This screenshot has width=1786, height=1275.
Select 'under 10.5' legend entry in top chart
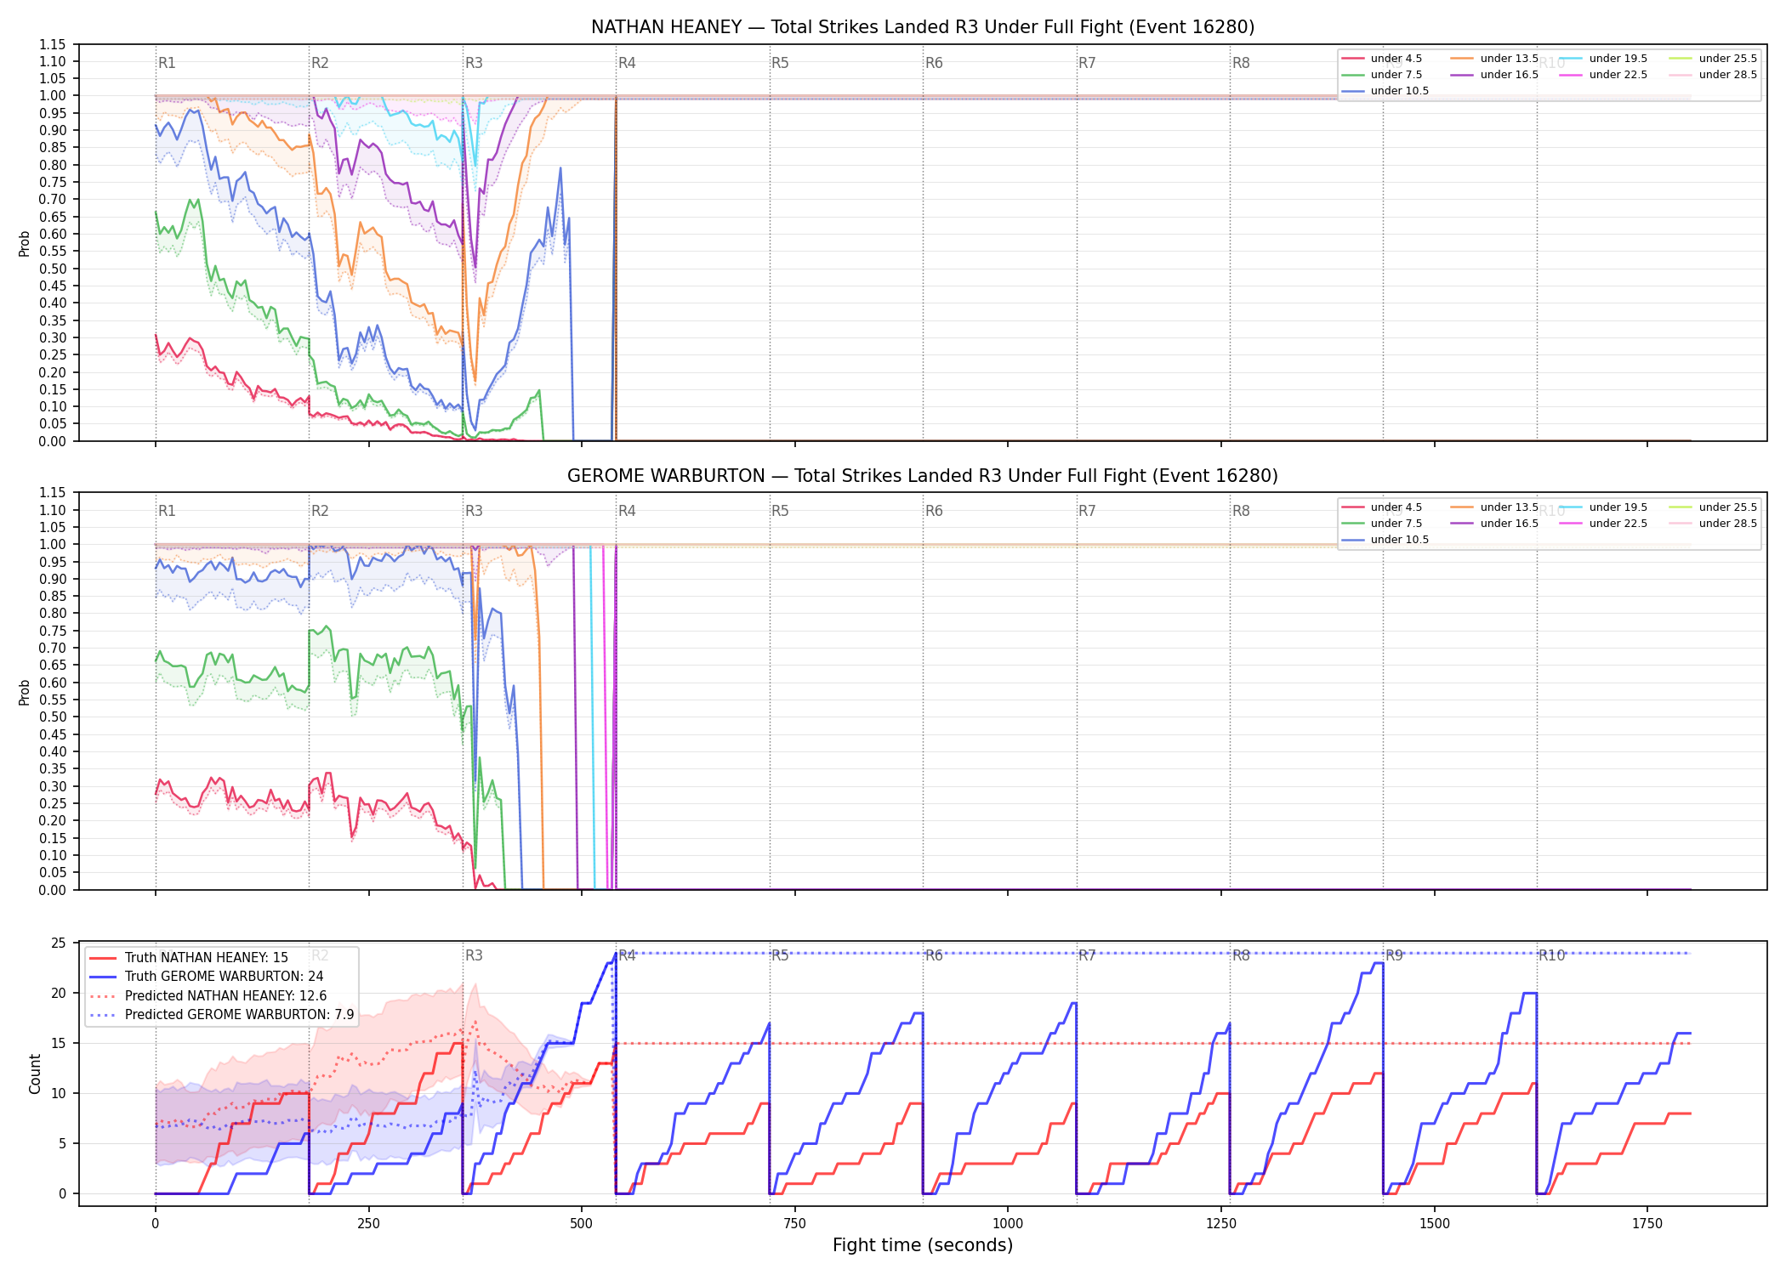tap(1385, 91)
